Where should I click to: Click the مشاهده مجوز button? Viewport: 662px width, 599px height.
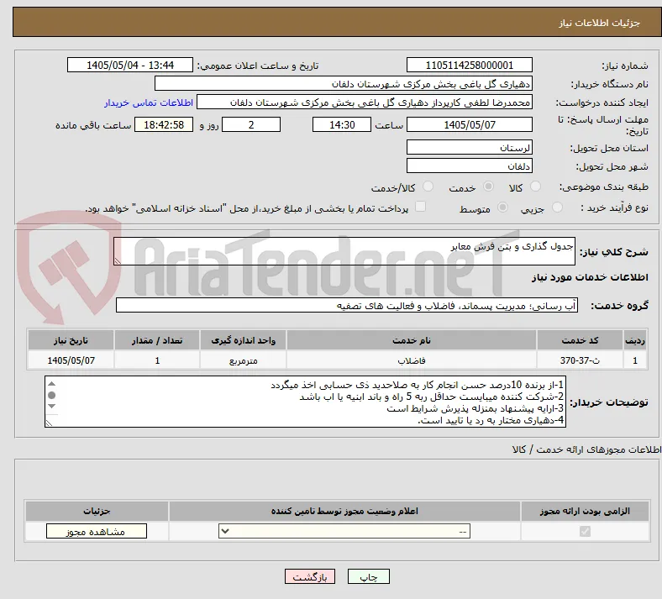coord(97,531)
